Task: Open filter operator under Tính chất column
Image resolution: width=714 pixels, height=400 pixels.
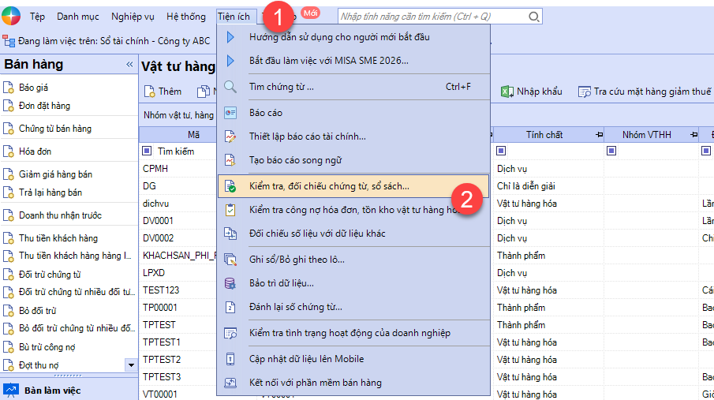Action: [502, 151]
